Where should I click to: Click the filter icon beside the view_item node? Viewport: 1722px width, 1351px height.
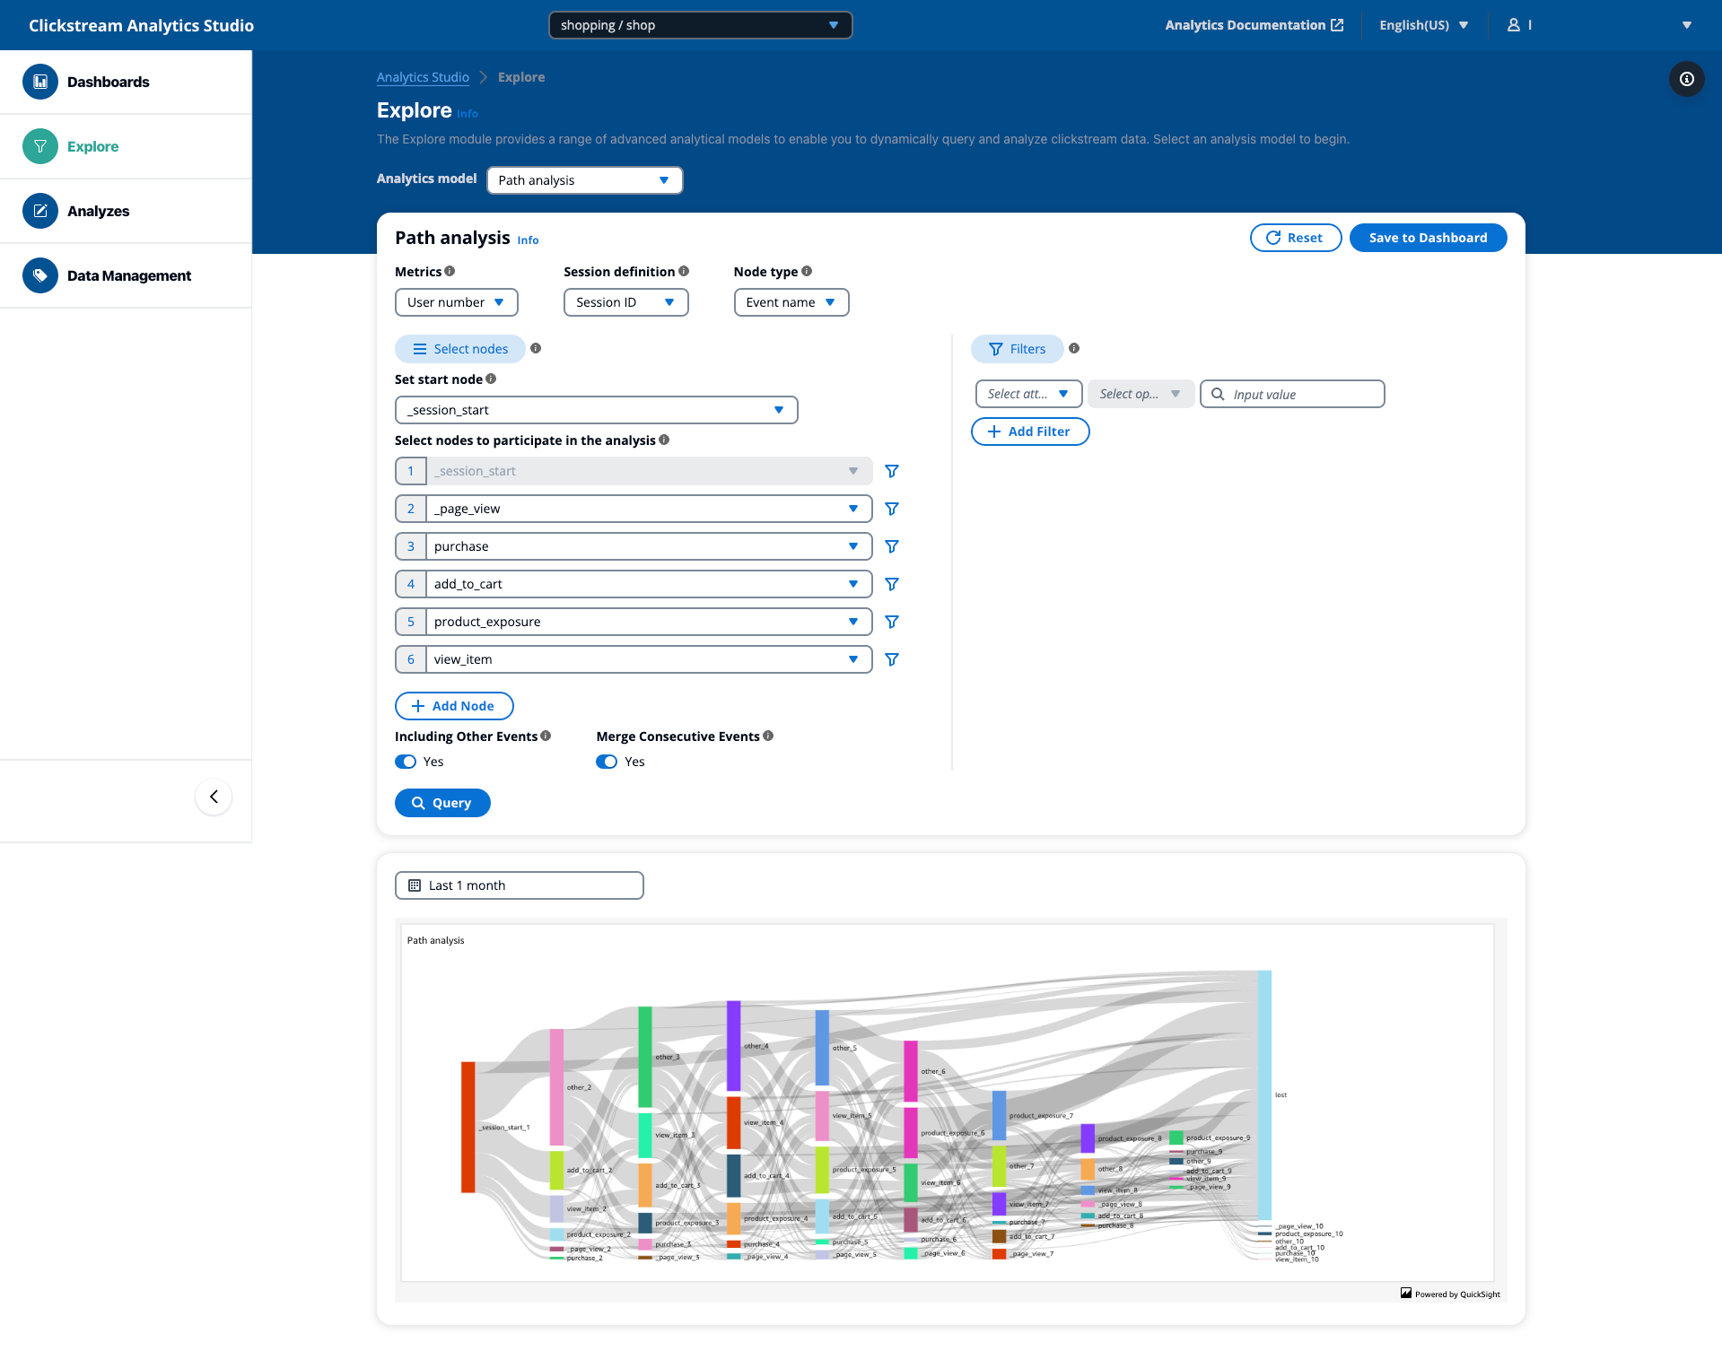point(891,659)
